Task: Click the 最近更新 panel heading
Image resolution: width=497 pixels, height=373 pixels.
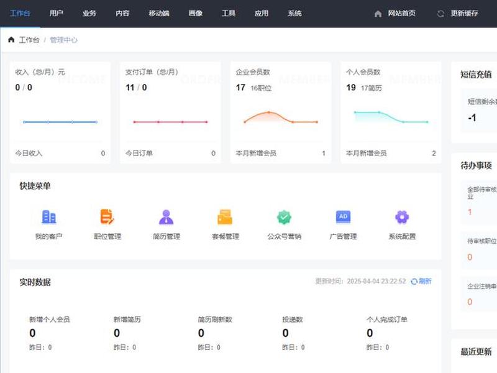Action: 476,351
